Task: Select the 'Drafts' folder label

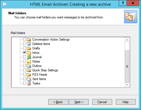Action: [x=36, y=48]
